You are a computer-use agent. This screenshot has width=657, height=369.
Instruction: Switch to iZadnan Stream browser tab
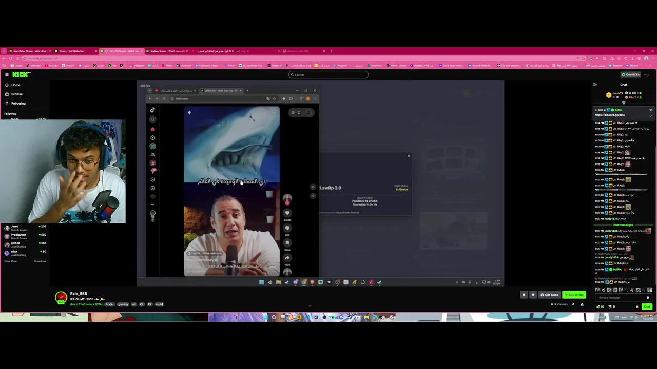tap(167, 51)
